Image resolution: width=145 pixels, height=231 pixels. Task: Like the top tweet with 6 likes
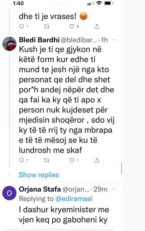click(x=72, y=26)
